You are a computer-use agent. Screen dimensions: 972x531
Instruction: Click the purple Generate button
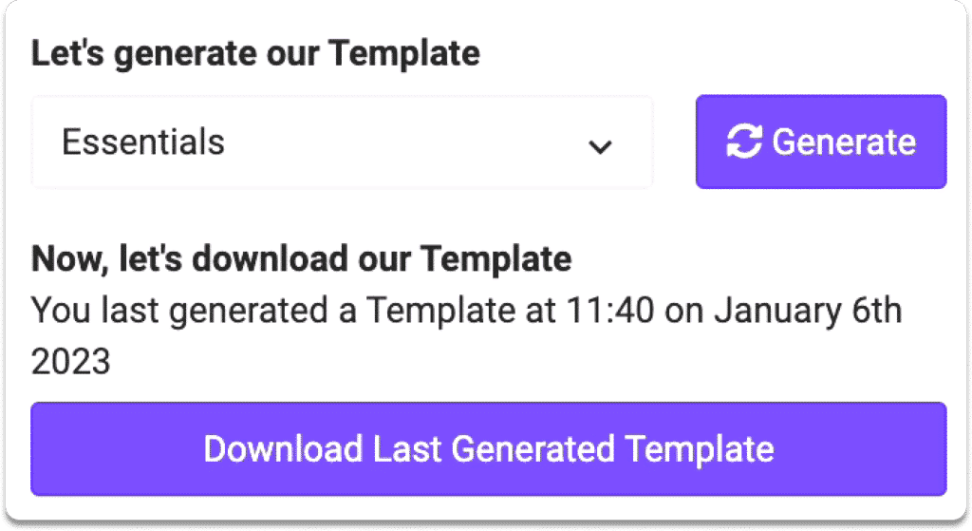pyautogui.click(x=821, y=142)
